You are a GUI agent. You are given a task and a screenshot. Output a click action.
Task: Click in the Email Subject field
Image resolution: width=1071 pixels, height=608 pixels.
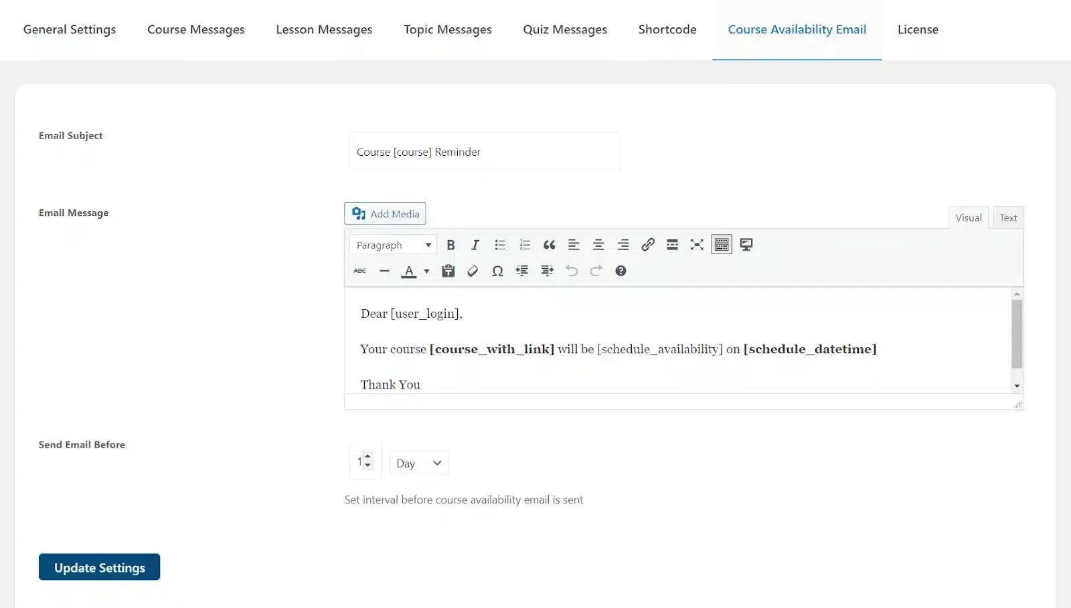(484, 152)
